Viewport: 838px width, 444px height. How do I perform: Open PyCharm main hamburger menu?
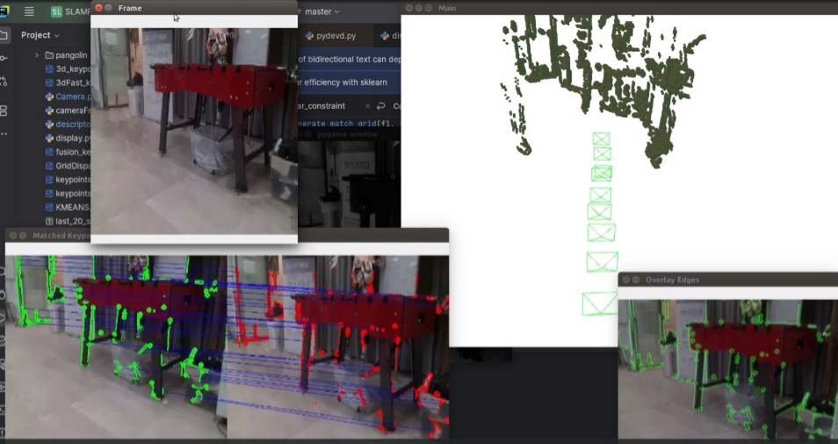[29, 11]
